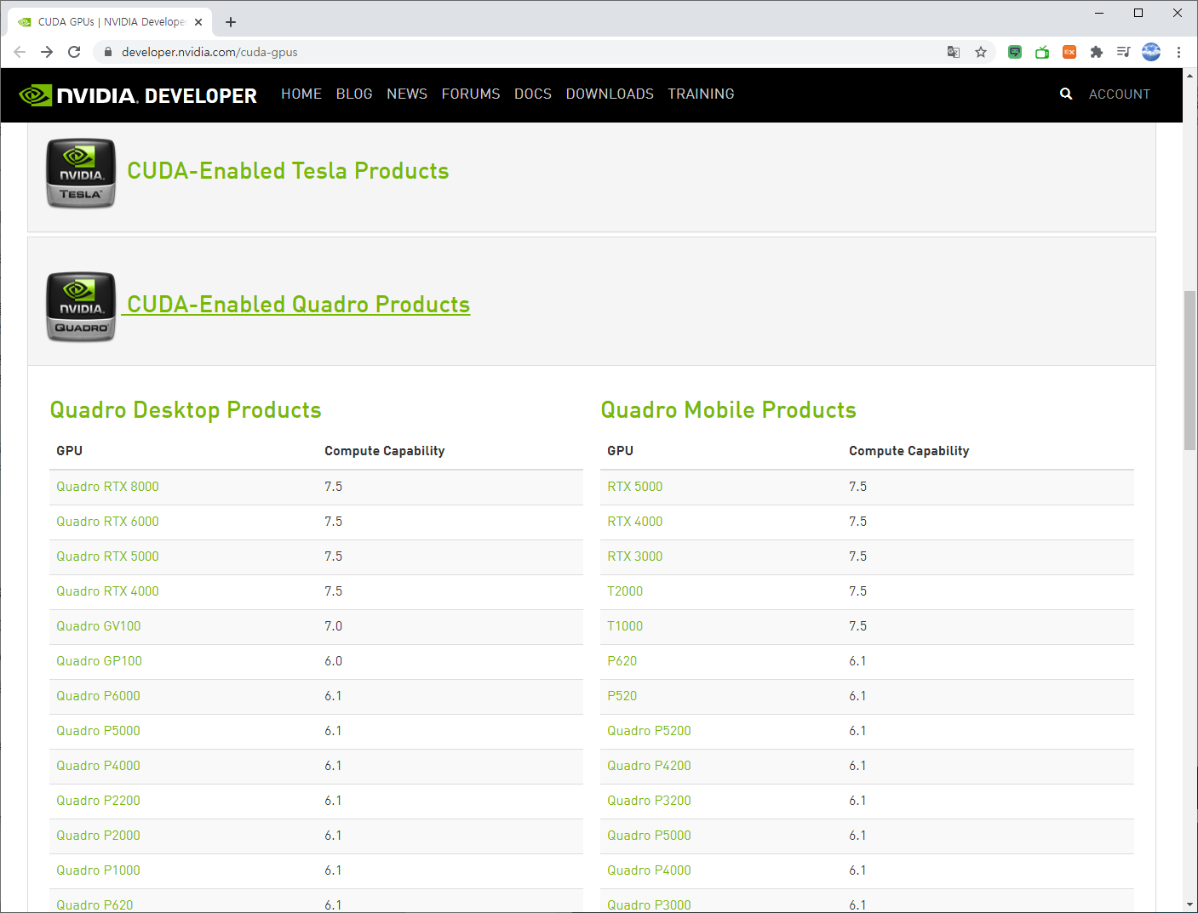The height and width of the screenshot is (913, 1198).
Task: Open the FORUMS menu item
Action: [471, 94]
